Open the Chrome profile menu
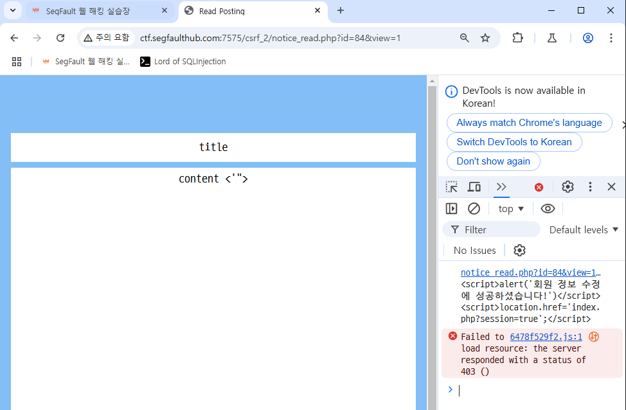 (587, 38)
